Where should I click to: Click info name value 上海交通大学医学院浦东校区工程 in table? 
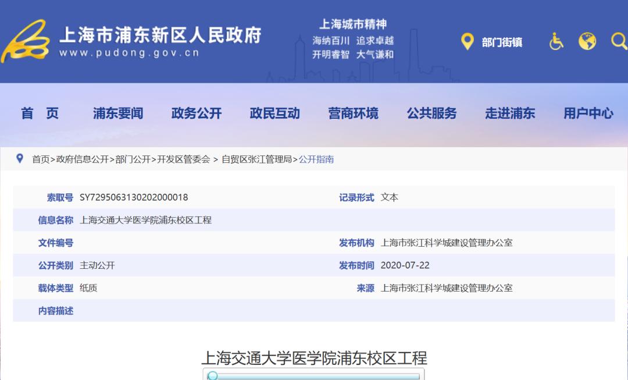click(146, 220)
